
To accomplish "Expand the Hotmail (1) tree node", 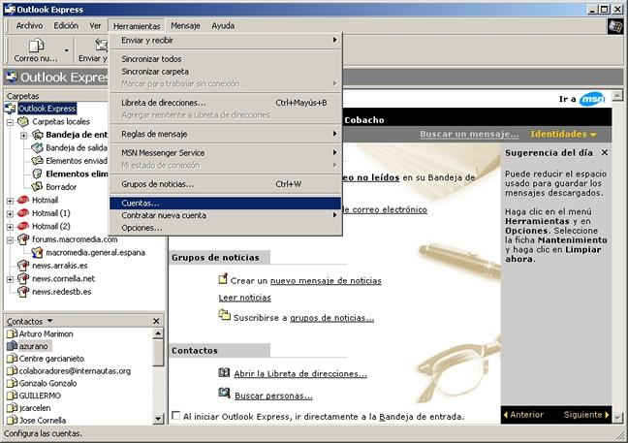I will point(10,213).
